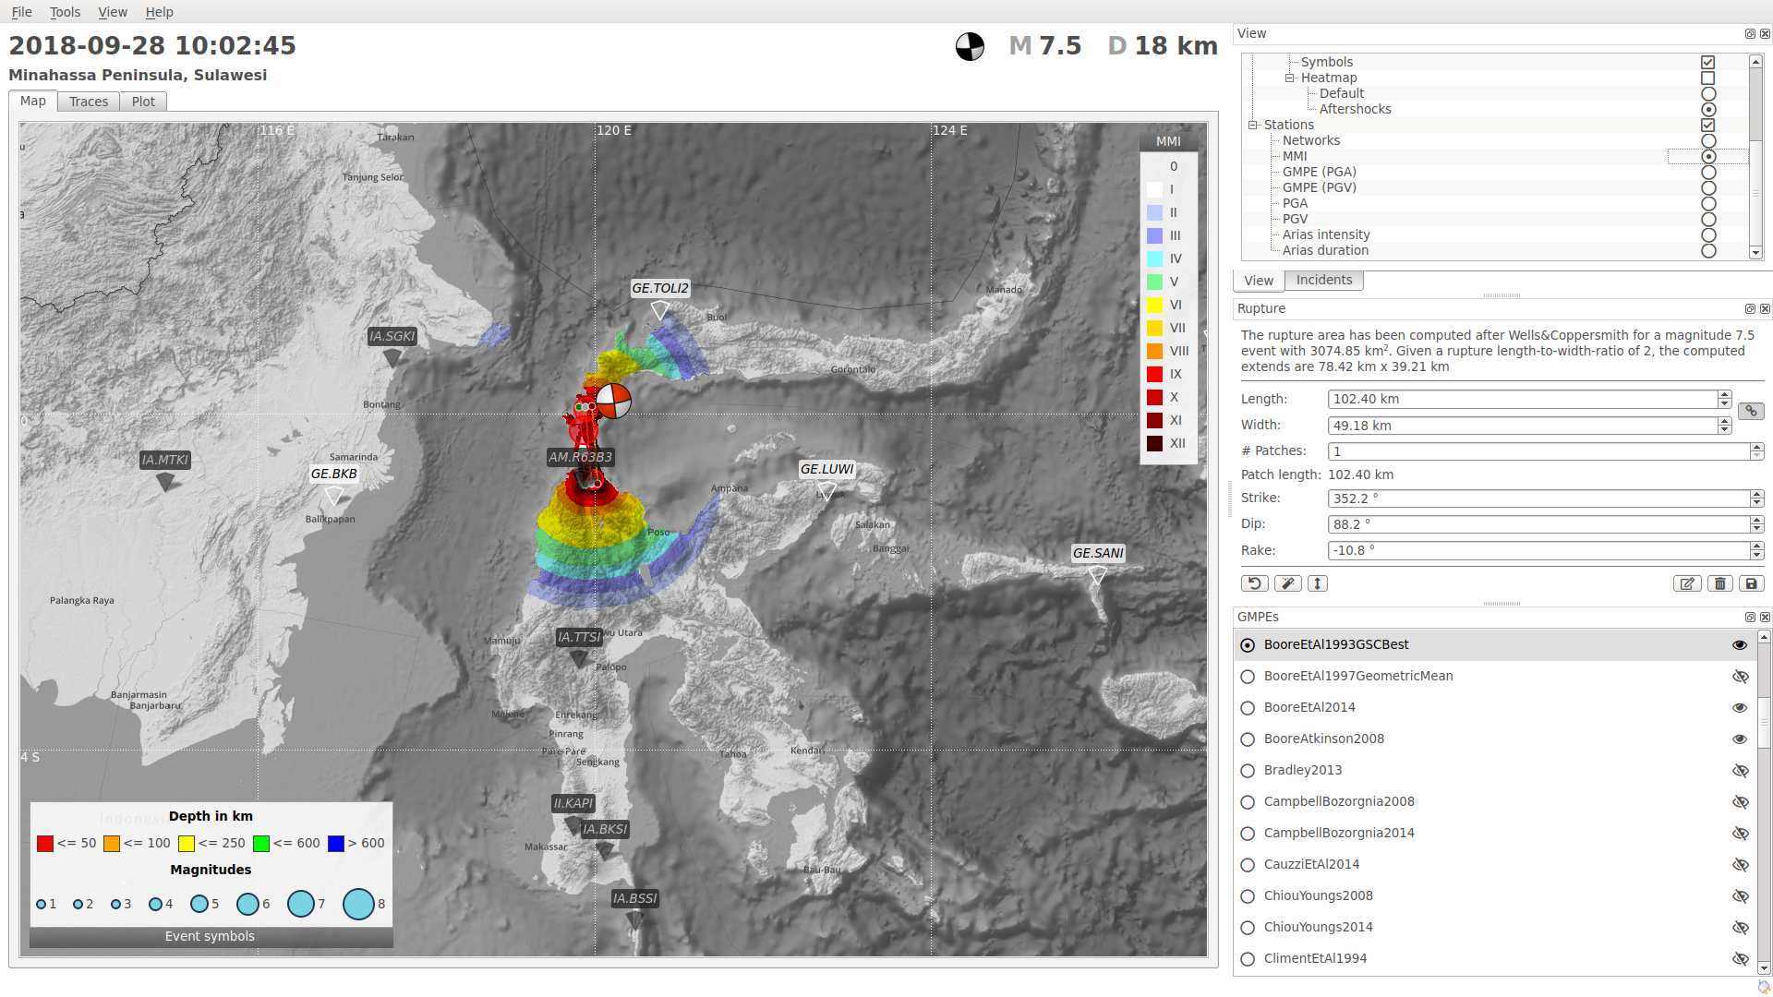The height and width of the screenshot is (997, 1773).
Task: Uncheck the Stations checkbox
Action: [1708, 126]
